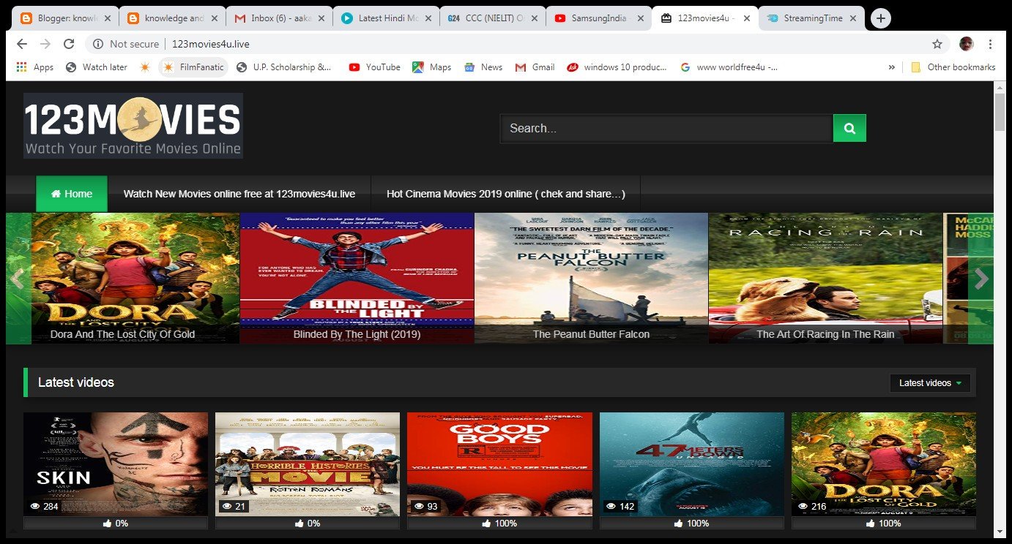Click the Search text field
The height and width of the screenshot is (544, 1012).
tap(667, 128)
